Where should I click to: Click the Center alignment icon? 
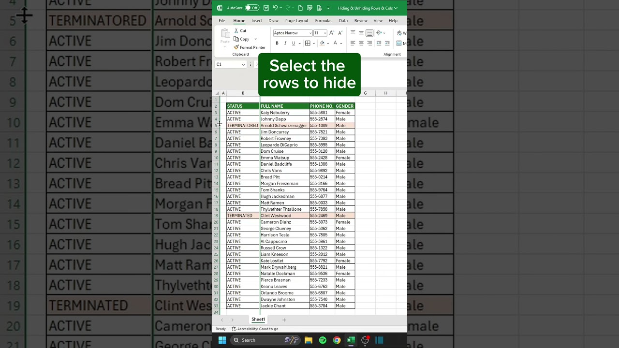point(361,43)
